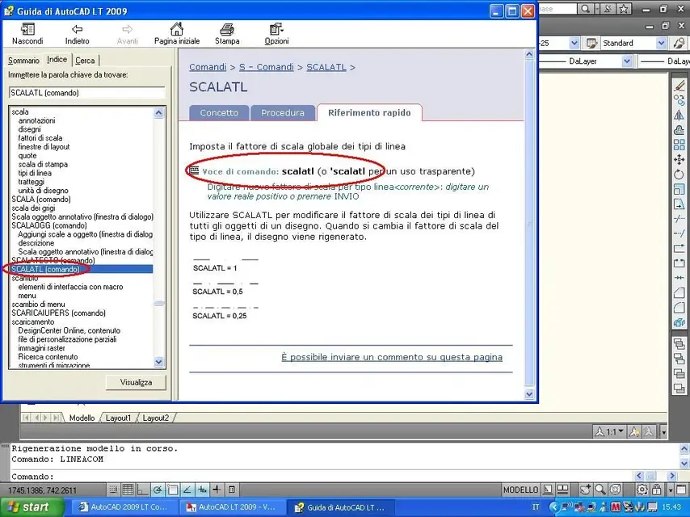Select the Copy objects tool in AutoCAD
Screen dimensions: 690x517
(x=679, y=100)
